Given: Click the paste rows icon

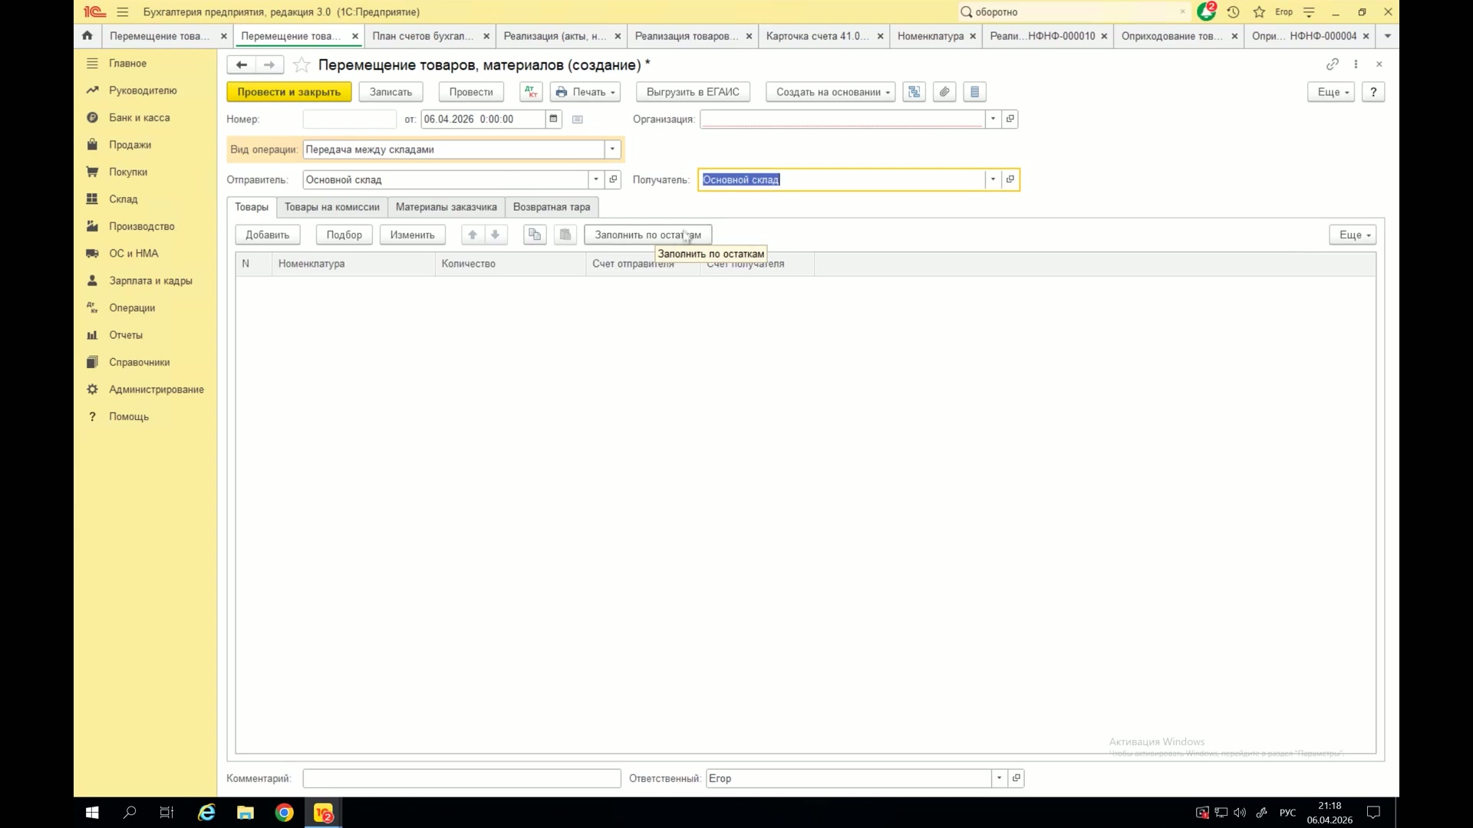Looking at the screenshot, I should [x=565, y=235].
